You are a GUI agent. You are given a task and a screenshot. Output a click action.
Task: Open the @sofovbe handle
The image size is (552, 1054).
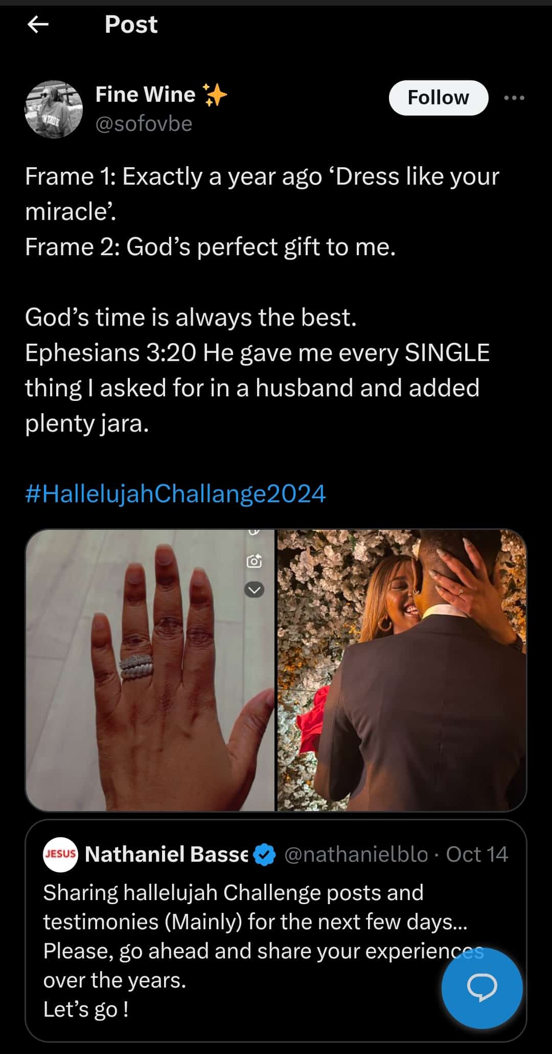pos(144,124)
